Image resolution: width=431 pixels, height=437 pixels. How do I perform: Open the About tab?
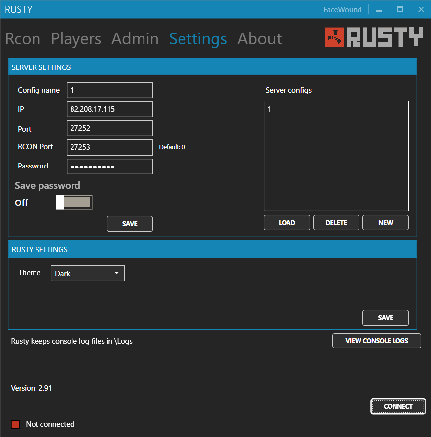tap(259, 38)
